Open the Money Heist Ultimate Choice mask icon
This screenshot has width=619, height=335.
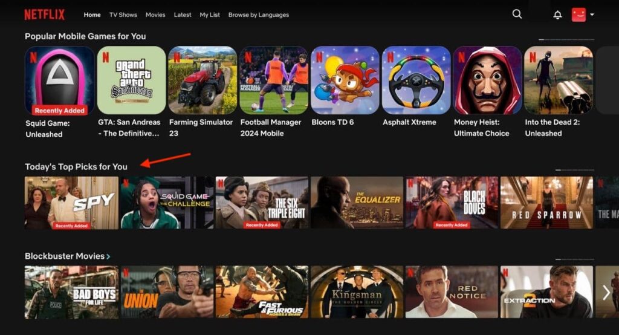click(x=488, y=80)
